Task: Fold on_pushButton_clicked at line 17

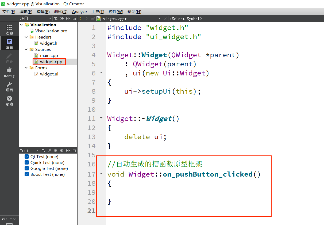Action: coord(101,173)
